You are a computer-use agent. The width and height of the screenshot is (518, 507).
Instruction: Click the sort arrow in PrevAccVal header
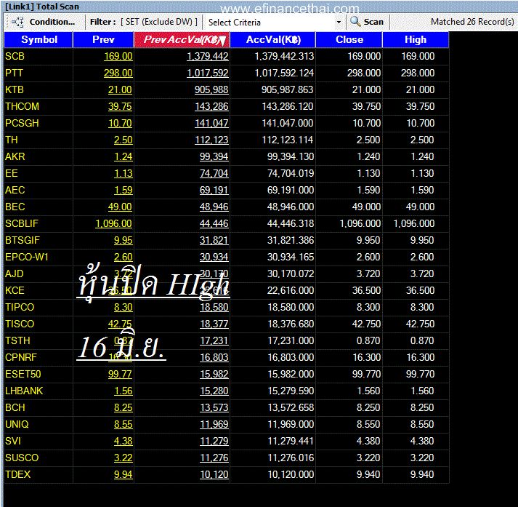222,40
